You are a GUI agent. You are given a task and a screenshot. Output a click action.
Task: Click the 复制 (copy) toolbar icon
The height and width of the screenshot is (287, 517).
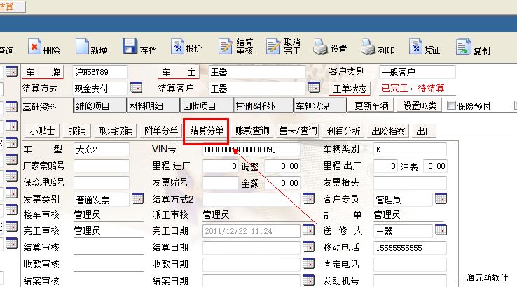[x=463, y=47]
